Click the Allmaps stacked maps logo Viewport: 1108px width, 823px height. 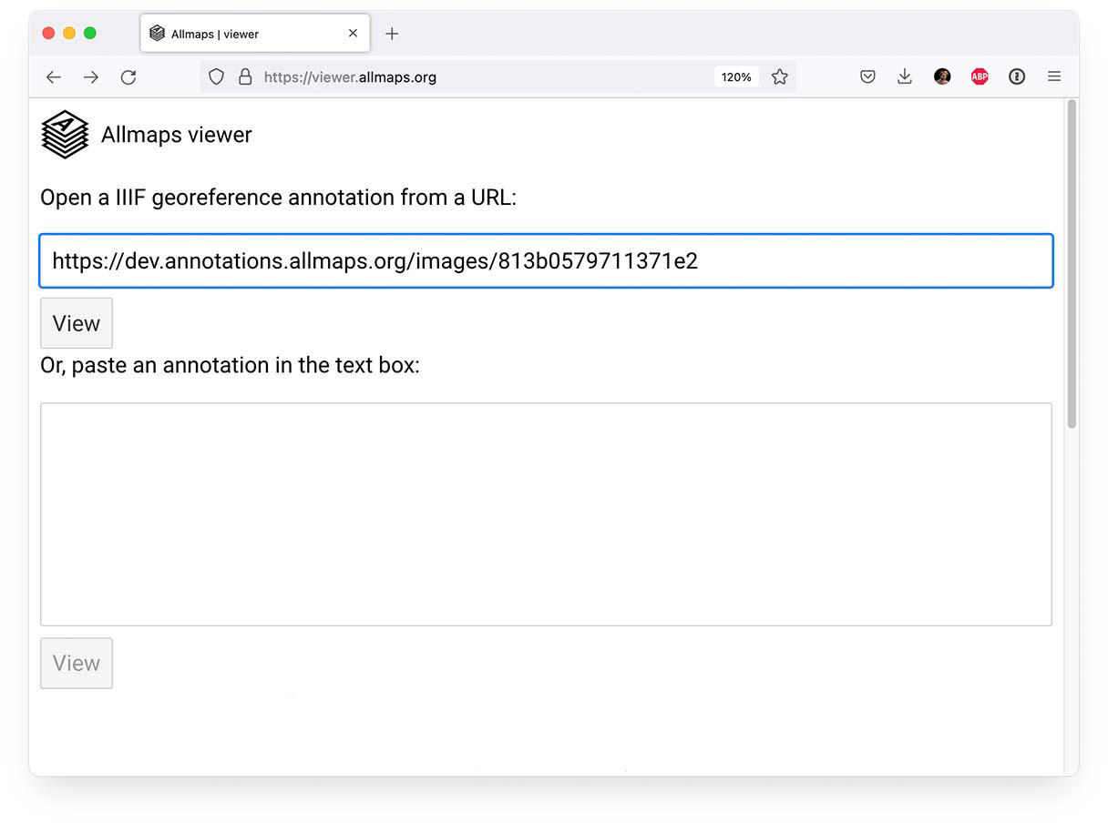click(x=66, y=135)
